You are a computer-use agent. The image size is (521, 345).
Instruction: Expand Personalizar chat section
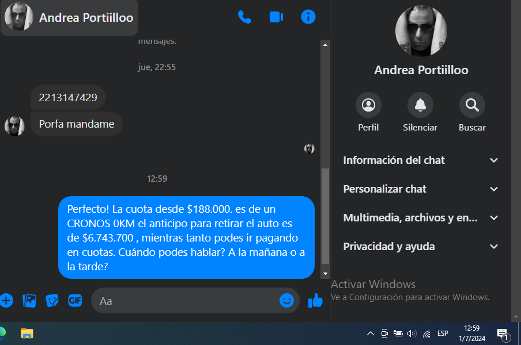pos(420,189)
